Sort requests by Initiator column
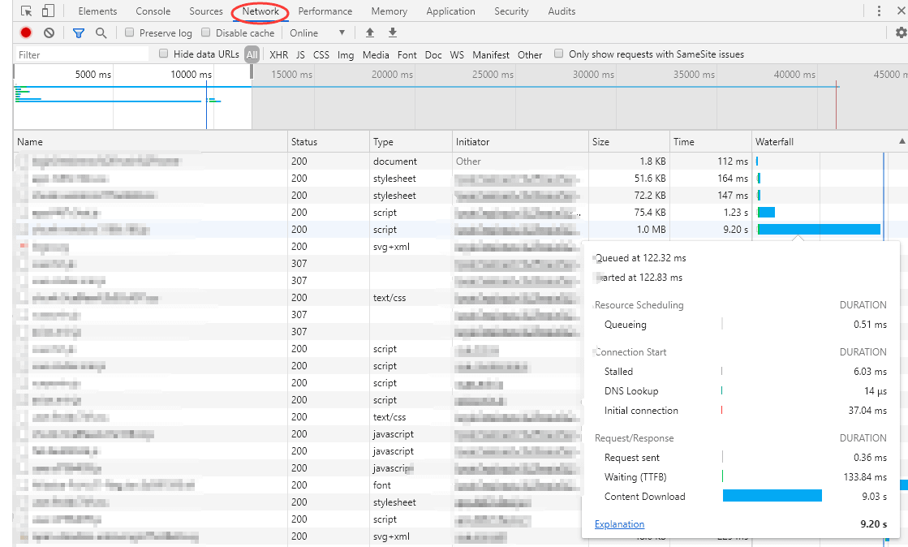 (520, 141)
